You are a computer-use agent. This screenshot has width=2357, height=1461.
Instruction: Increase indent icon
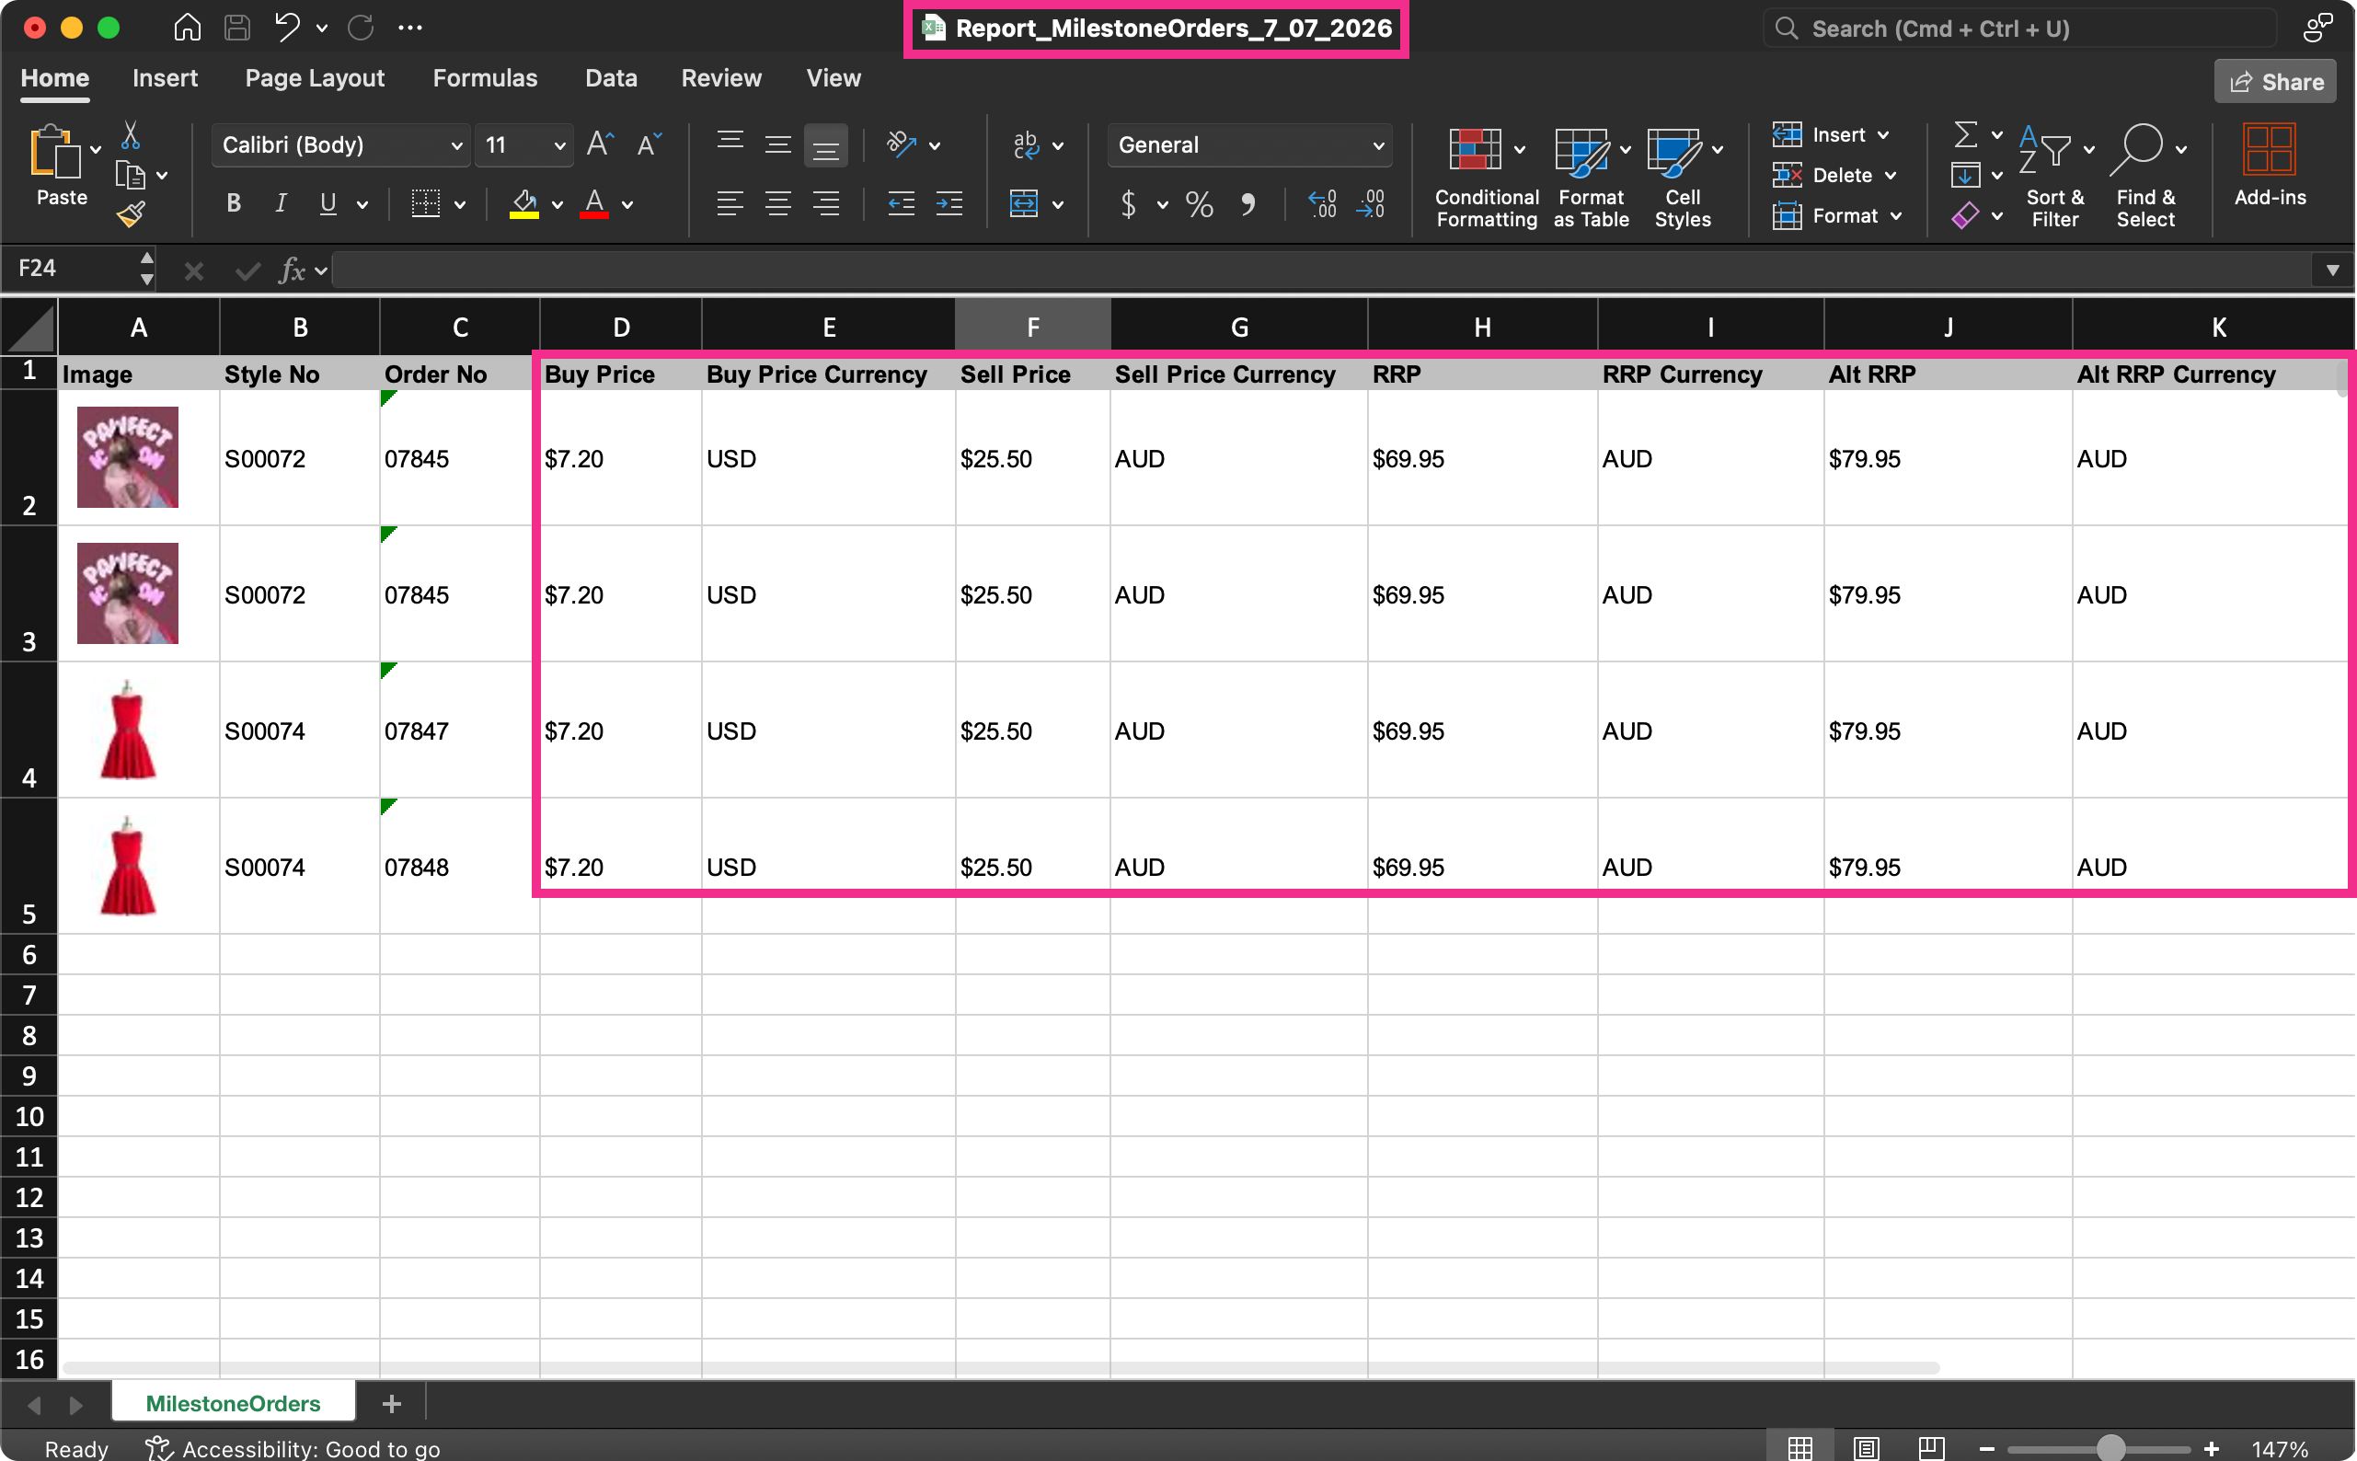(x=949, y=203)
